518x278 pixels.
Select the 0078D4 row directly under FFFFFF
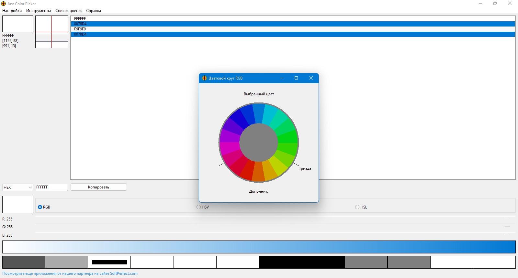click(293, 24)
